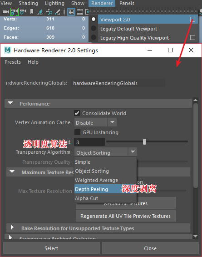Click the vertical scrollbar thumb
202x257 pixels.
coord(196,145)
